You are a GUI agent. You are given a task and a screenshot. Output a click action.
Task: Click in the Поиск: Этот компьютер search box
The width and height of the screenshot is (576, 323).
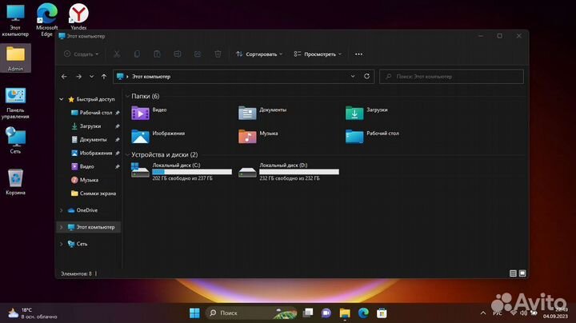click(x=451, y=76)
